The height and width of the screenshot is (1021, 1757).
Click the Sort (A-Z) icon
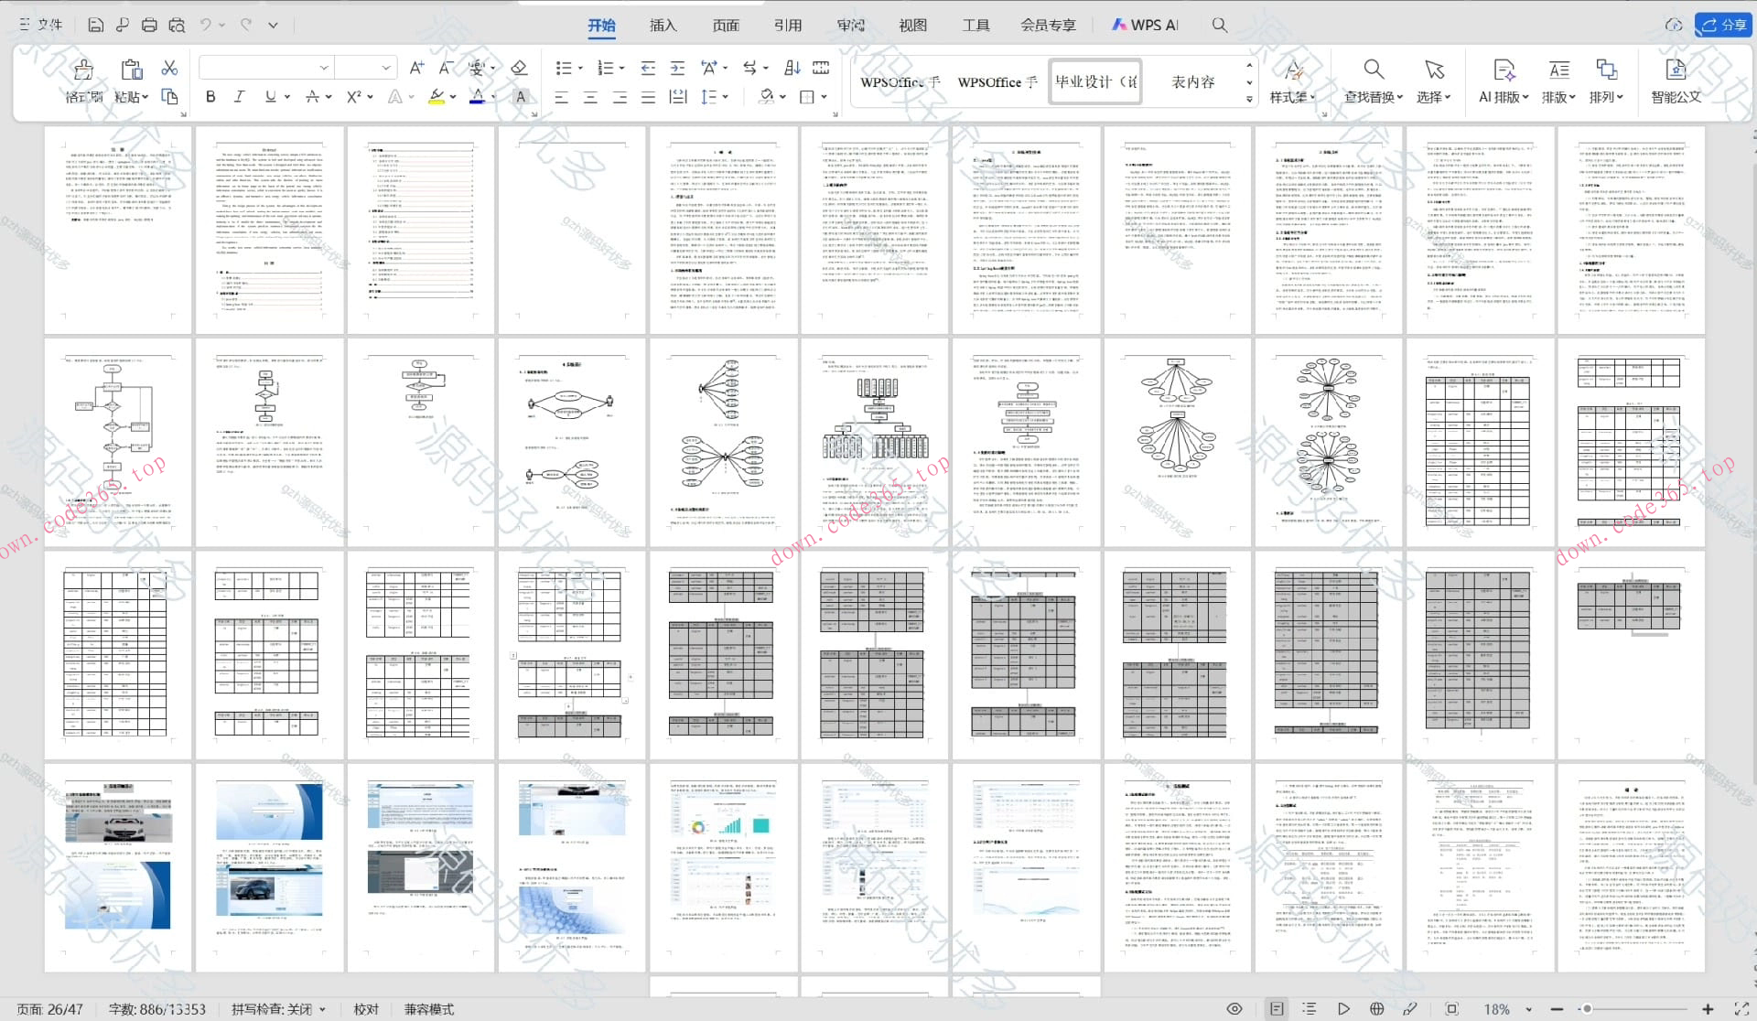792,68
